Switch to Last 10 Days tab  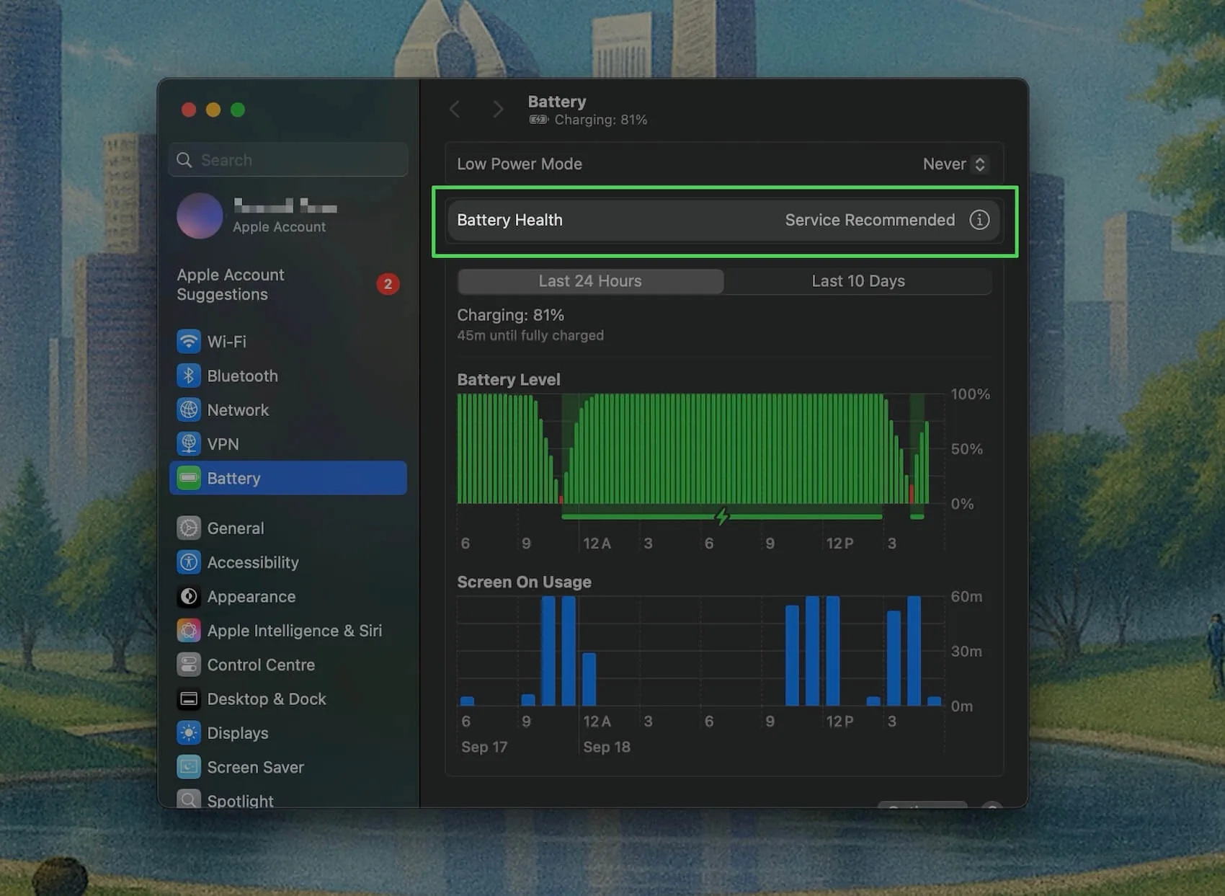coord(858,281)
